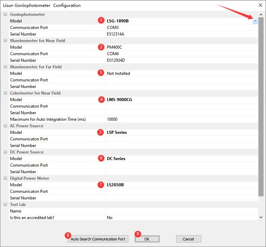Select Illuminometer for Far Field header
The height and width of the screenshot is (247, 266).
tap(36, 67)
